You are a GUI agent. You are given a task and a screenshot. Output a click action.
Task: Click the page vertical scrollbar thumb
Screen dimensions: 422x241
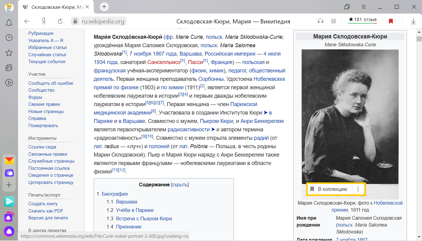point(419,39)
